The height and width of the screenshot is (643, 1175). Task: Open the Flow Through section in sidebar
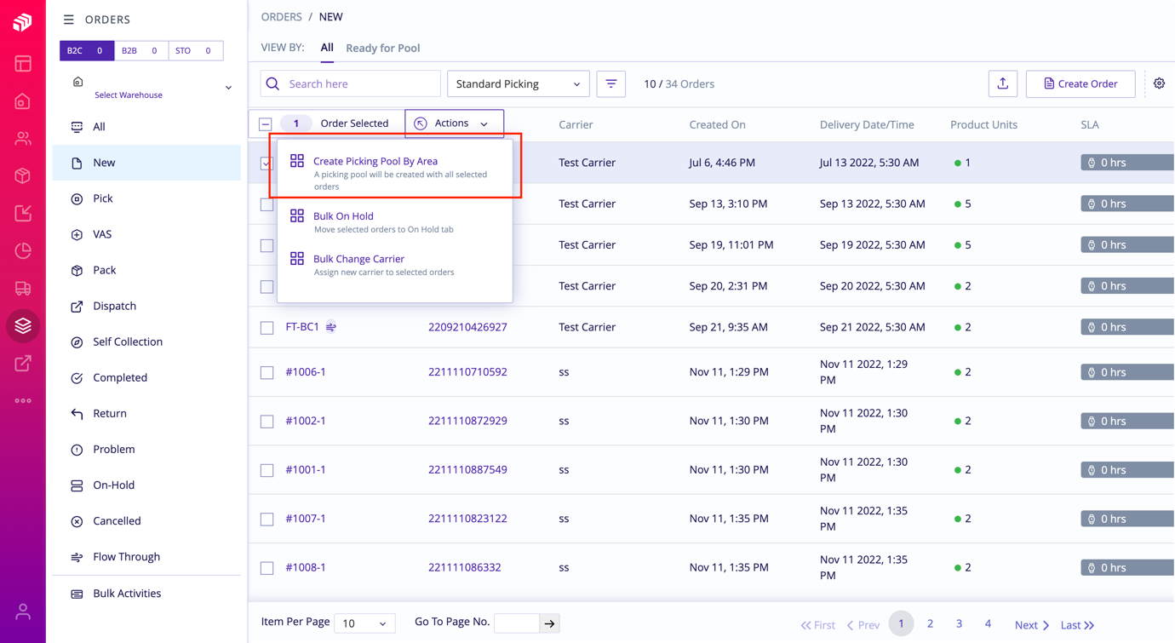point(146,556)
